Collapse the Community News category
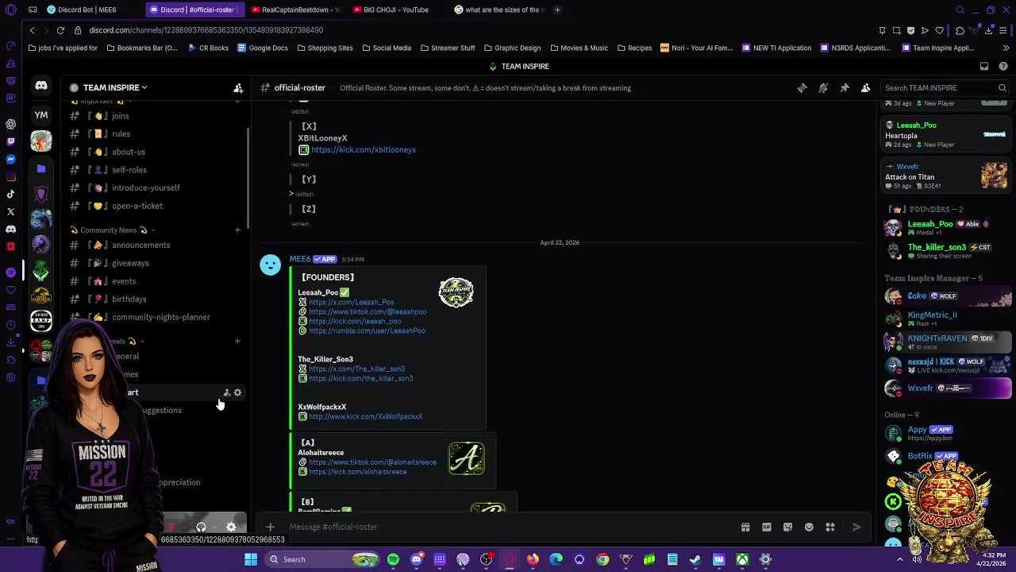Image resolution: width=1016 pixels, height=572 pixels. [x=112, y=230]
